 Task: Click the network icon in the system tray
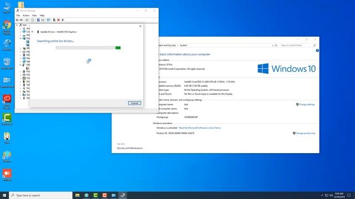[x=327, y=195]
